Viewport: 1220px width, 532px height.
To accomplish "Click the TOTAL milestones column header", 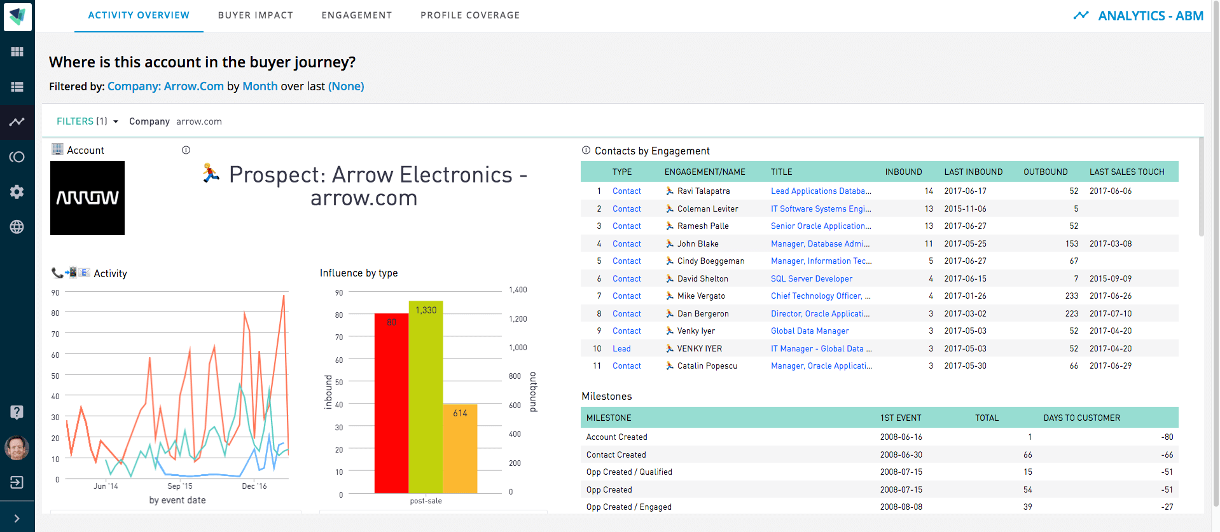I will tap(987, 418).
